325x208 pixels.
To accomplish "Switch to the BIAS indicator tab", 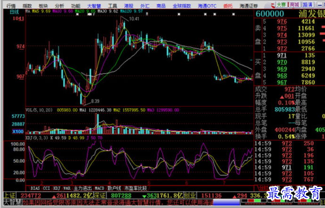I will 35,188.
